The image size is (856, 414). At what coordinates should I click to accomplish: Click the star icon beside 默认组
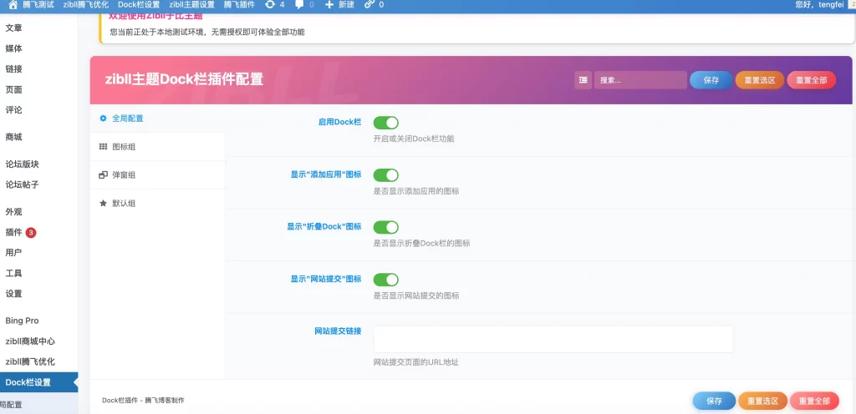coord(103,203)
